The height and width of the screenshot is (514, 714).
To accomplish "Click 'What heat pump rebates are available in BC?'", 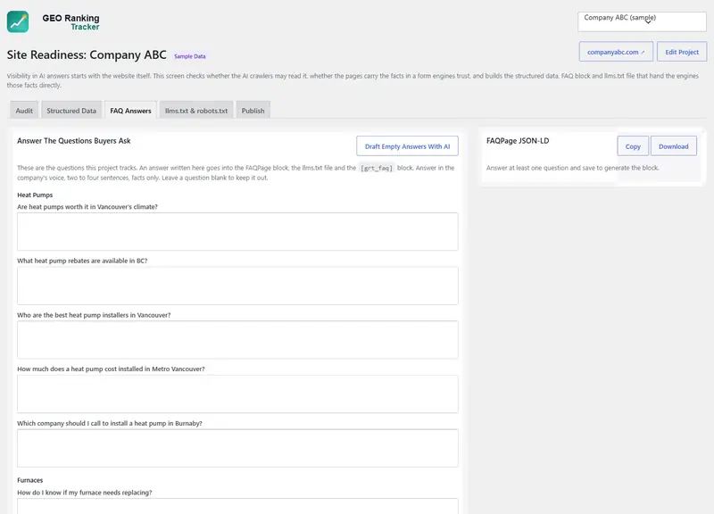I will coord(82,261).
